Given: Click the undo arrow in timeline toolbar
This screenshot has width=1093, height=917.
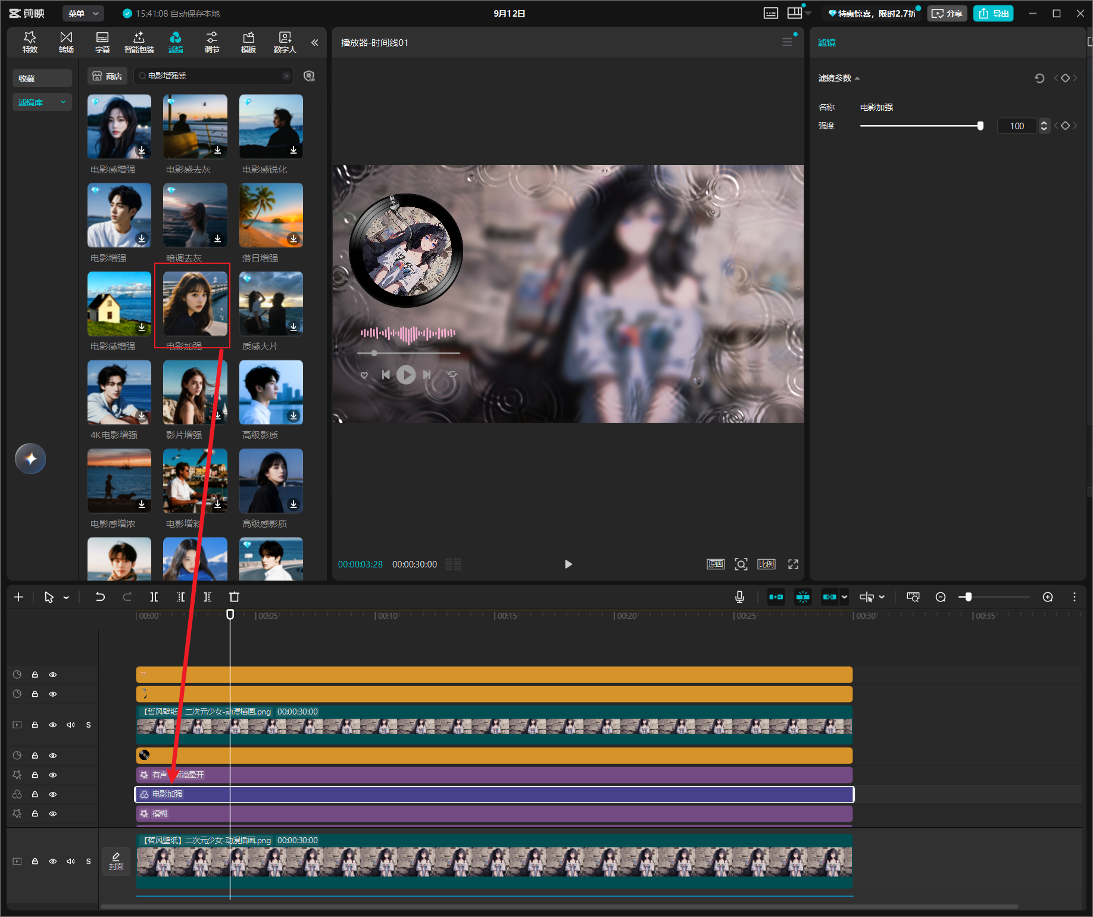Looking at the screenshot, I should [100, 597].
